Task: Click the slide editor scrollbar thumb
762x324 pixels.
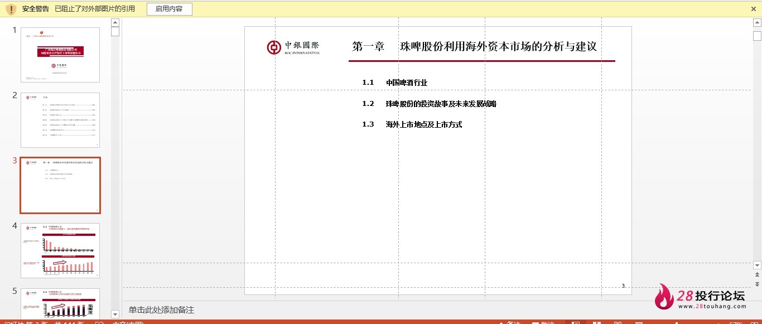Action: click(x=757, y=35)
